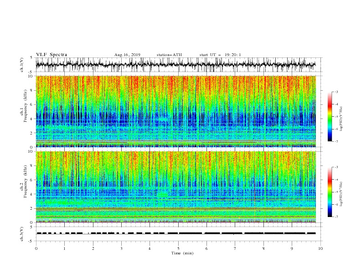
Task: Click the "-7" label on the ch.2 color bar
Action: point(336,217)
